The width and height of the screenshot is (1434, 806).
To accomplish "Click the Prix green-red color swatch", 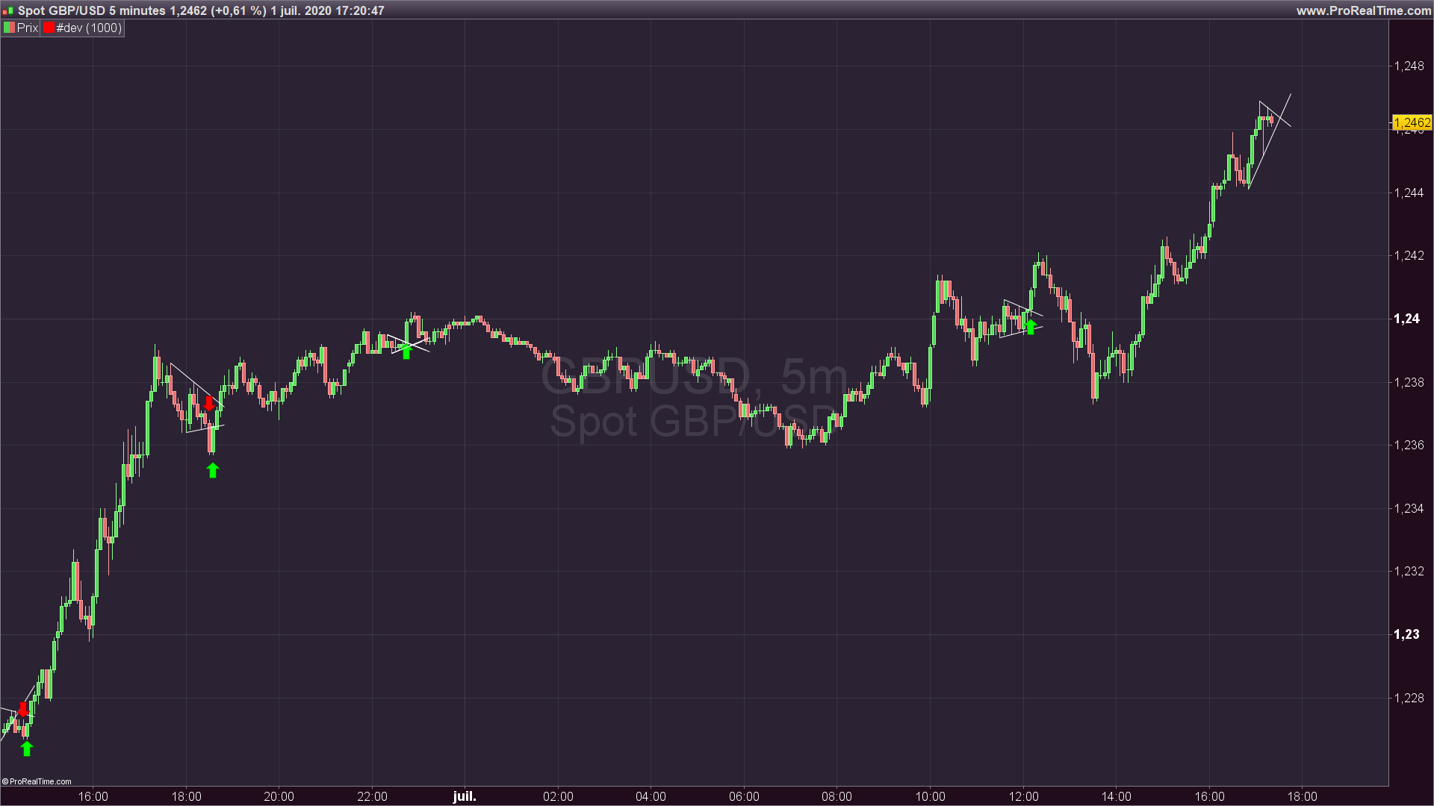I will pyautogui.click(x=9, y=28).
